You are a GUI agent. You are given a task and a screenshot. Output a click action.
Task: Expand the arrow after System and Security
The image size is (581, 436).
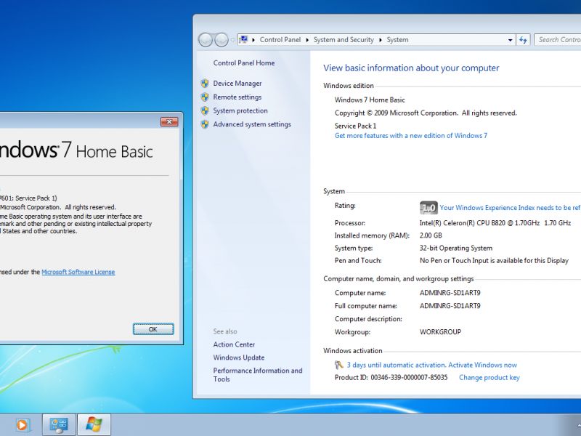[380, 40]
